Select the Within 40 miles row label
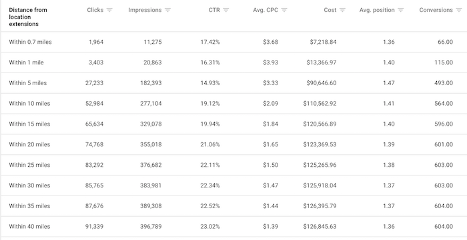The image size is (467, 240). point(29,226)
